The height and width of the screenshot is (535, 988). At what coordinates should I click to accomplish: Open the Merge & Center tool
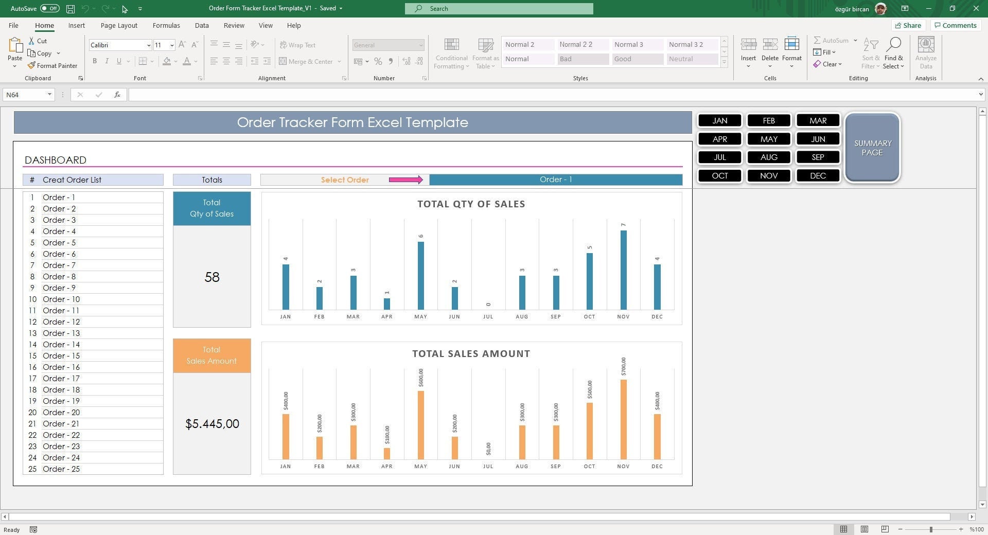[309, 61]
